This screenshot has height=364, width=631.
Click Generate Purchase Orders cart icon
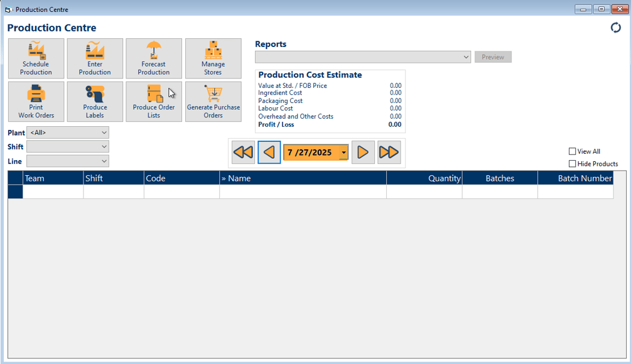213,94
